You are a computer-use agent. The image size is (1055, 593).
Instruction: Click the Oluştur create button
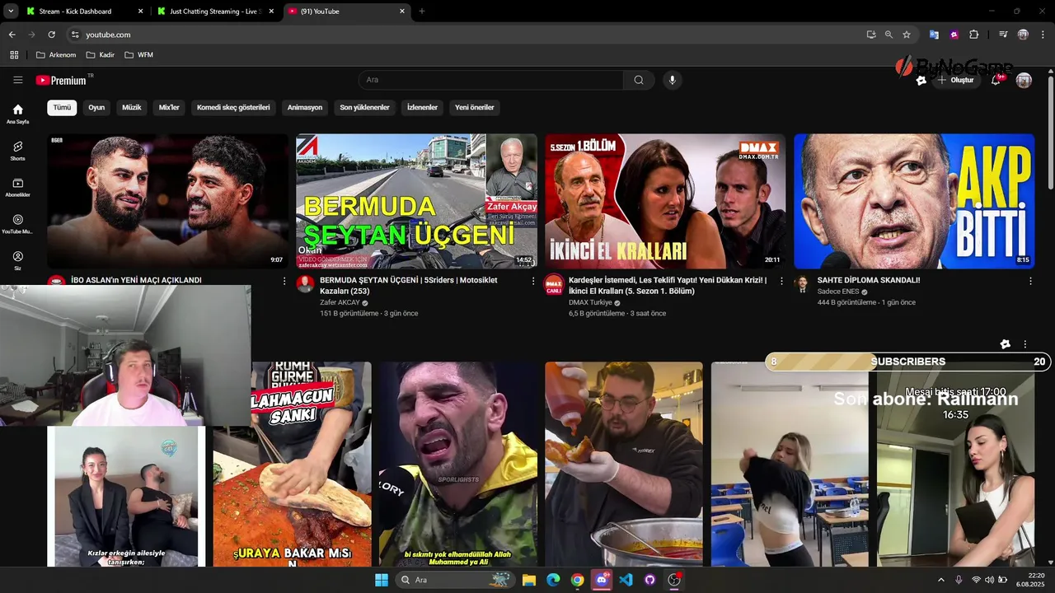956,80
